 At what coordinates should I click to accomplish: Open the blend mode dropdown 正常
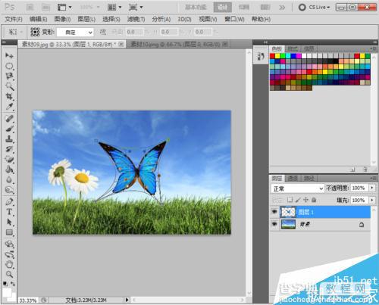click(x=297, y=188)
